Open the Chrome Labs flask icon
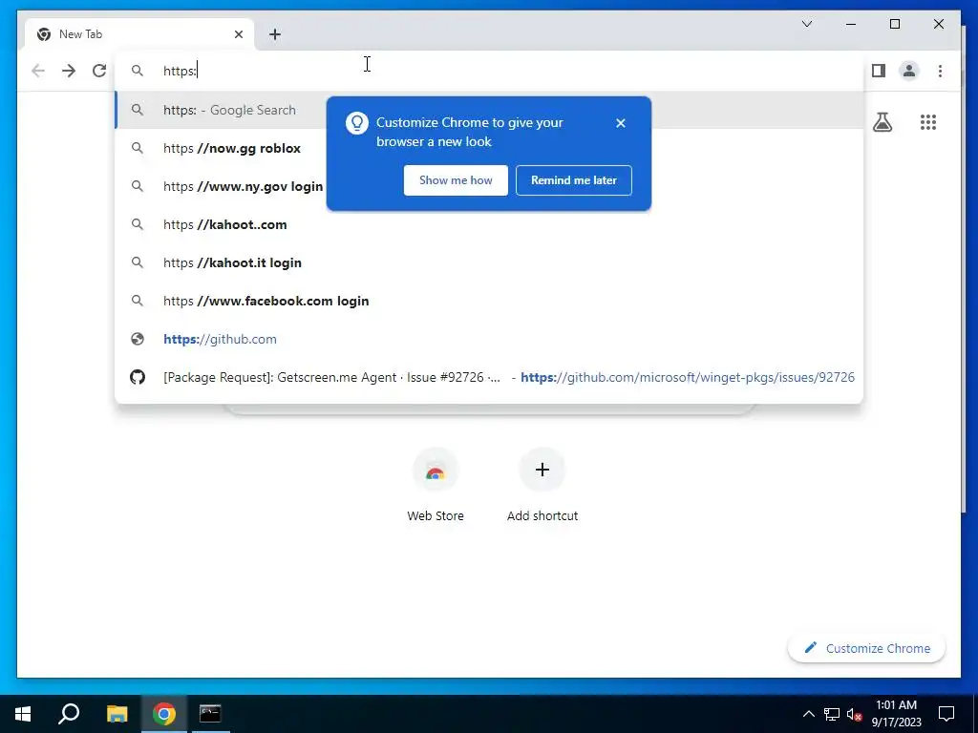This screenshot has width=978, height=733. point(882,122)
